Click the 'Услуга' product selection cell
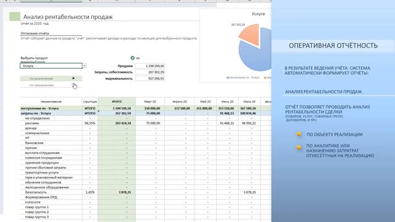The height and width of the screenshot is (222, 395). click(51, 66)
